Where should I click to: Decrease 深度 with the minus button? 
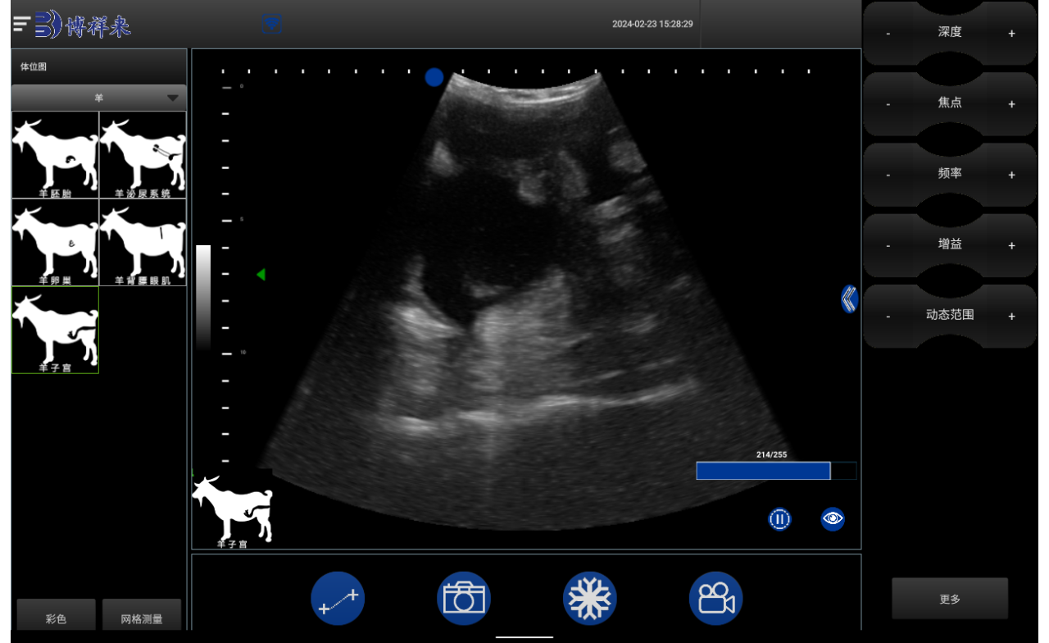[888, 34]
